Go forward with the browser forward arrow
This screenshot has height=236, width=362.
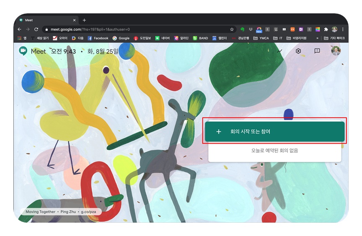click(x=28, y=29)
